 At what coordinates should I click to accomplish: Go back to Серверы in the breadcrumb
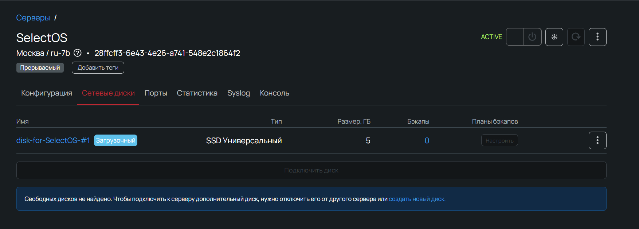(x=33, y=18)
